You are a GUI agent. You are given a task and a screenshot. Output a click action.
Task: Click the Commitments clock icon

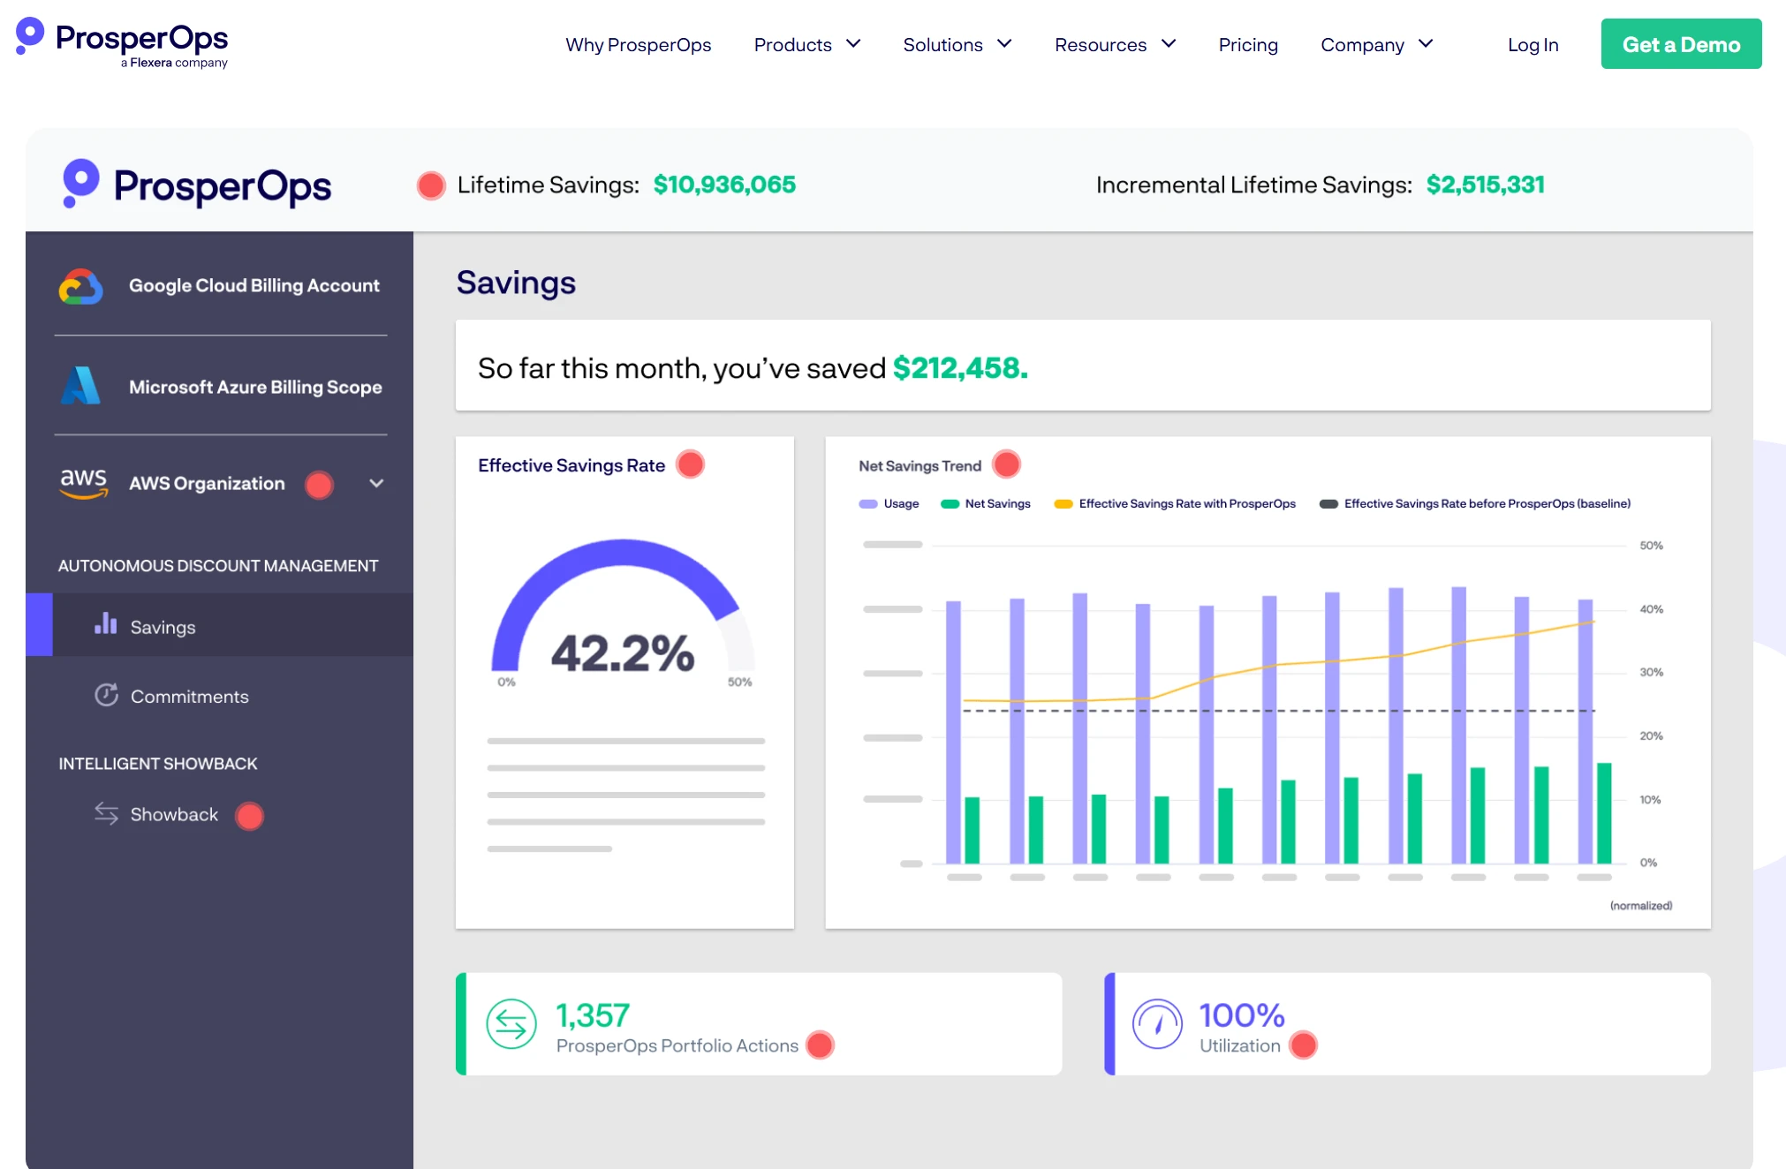click(x=107, y=696)
